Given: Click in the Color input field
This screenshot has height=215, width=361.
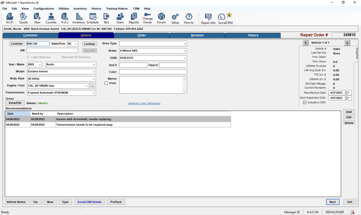Looking at the screenshot, I should tap(153, 72).
